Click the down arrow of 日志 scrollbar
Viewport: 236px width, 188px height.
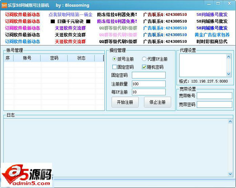tap(230, 174)
